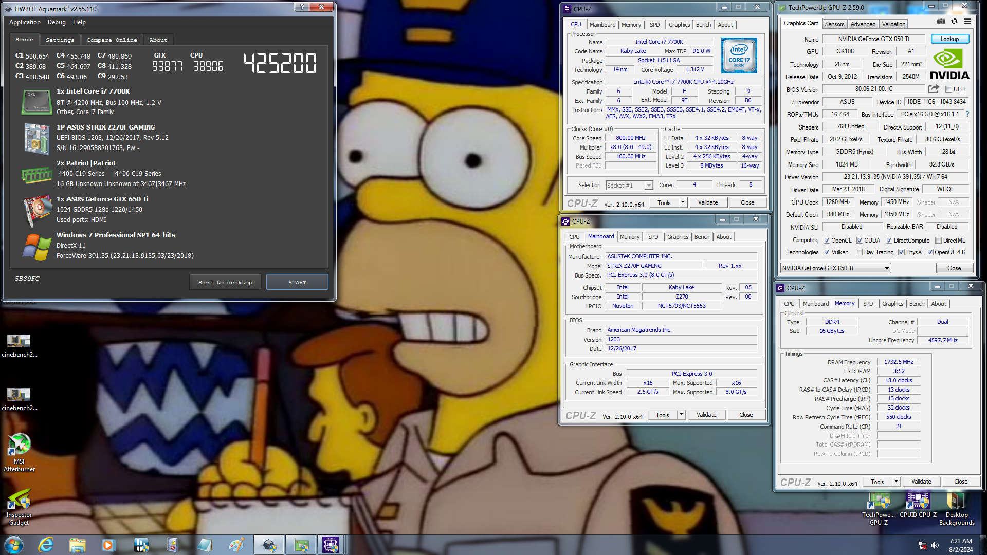The width and height of the screenshot is (987, 555).
Task: Open Windows Media Player from the taskbar
Action: [x=108, y=545]
